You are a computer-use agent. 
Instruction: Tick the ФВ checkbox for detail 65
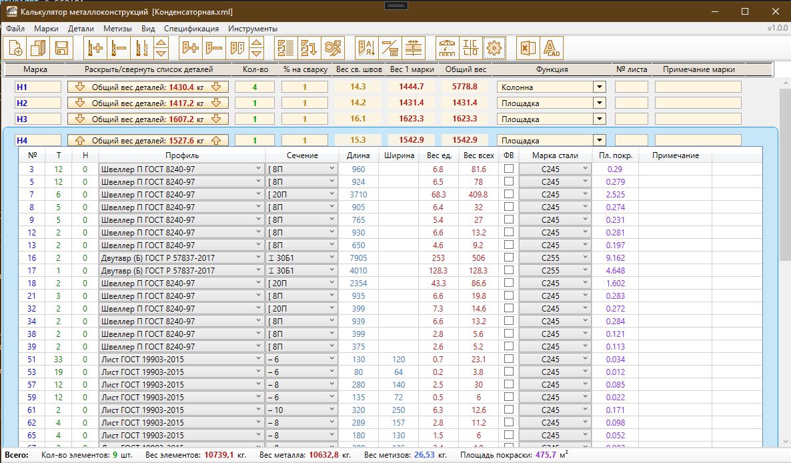pyautogui.click(x=508, y=435)
